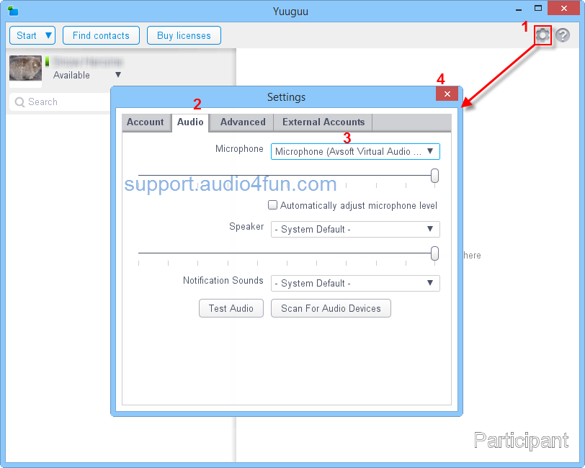Click the search magnifier icon

click(19, 102)
